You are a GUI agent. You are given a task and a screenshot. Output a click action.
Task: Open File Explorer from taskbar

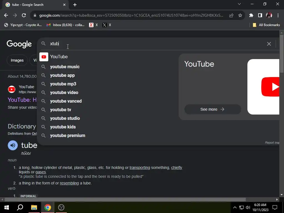34,207
